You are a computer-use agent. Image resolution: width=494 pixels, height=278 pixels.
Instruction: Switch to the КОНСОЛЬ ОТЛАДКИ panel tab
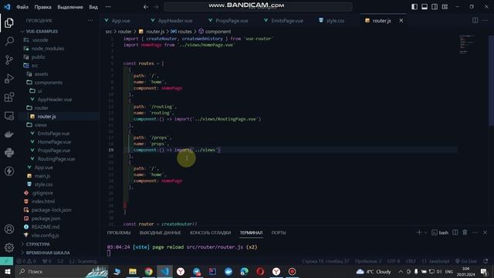(x=211, y=232)
